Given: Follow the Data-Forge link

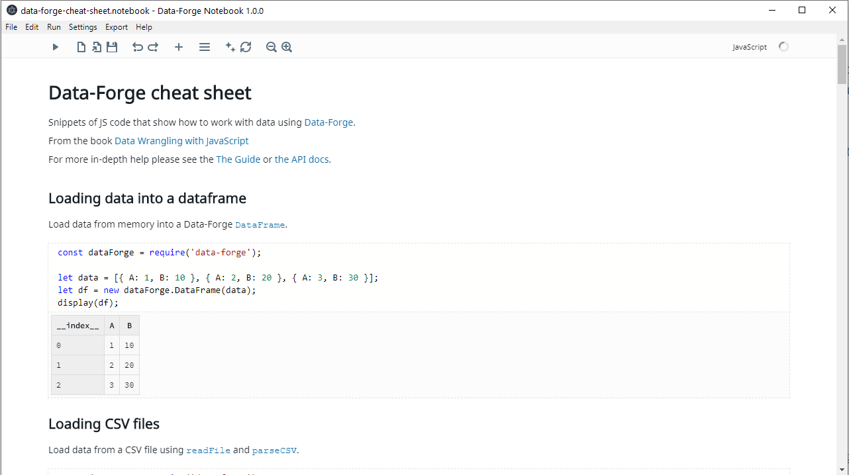Looking at the screenshot, I should tap(328, 122).
